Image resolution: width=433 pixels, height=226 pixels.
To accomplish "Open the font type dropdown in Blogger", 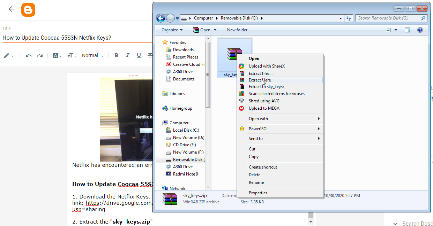I will (57, 56).
